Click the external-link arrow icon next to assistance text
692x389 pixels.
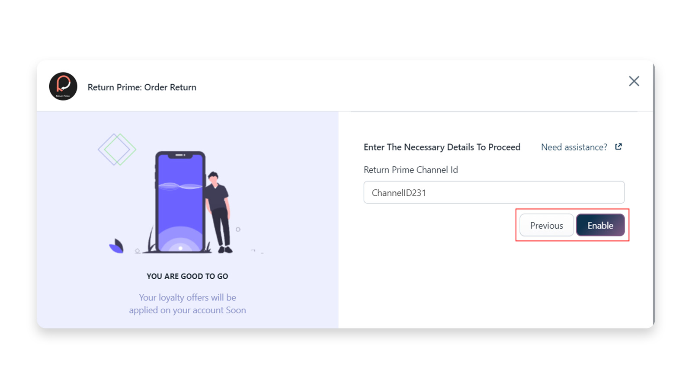pyautogui.click(x=618, y=147)
